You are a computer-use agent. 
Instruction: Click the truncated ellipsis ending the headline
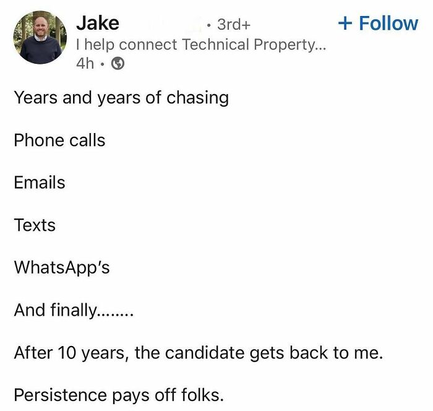point(320,49)
